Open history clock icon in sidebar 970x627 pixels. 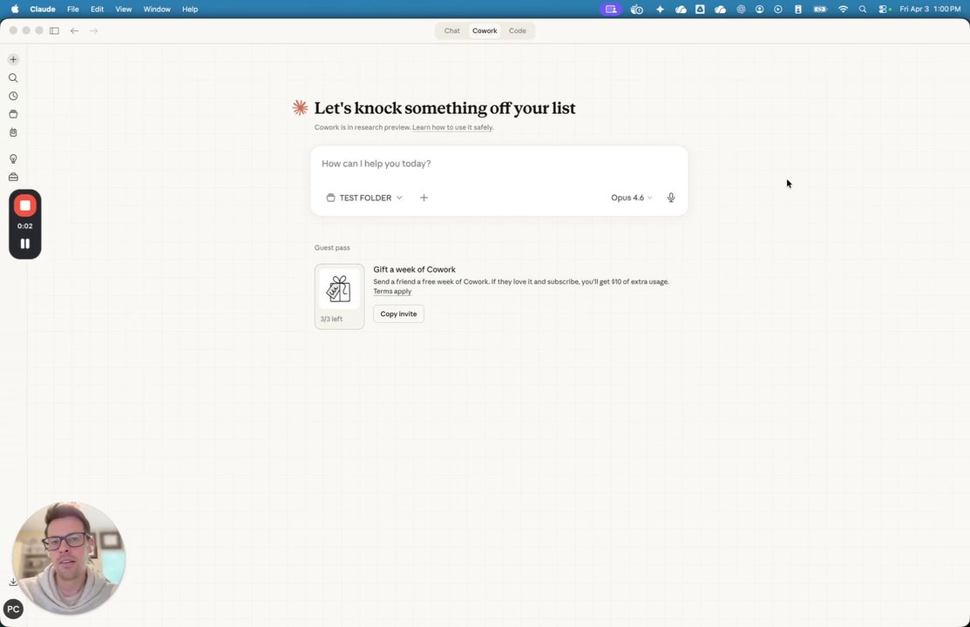(x=13, y=96)
